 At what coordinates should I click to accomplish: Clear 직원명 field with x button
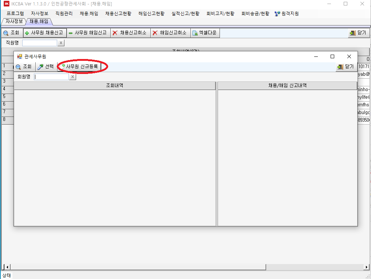click(x=61, y=43)
